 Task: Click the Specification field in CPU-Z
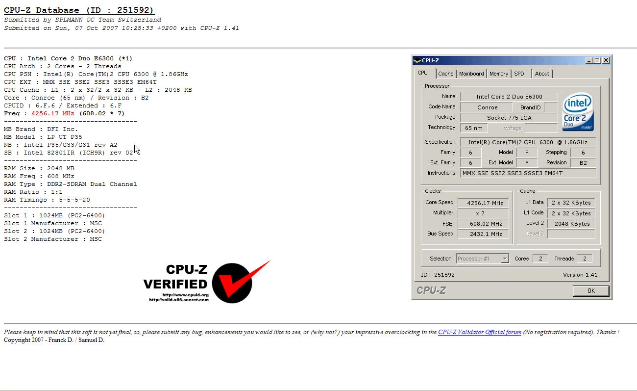tap(528, 142)
